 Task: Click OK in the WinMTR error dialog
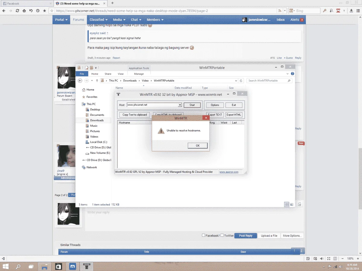pyautogui.click(x=198, y=145)
